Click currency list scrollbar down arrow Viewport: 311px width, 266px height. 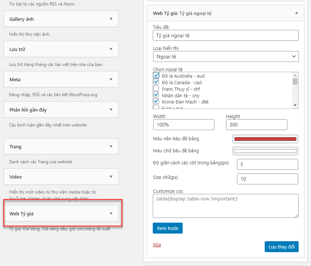[x=295, y=105]
